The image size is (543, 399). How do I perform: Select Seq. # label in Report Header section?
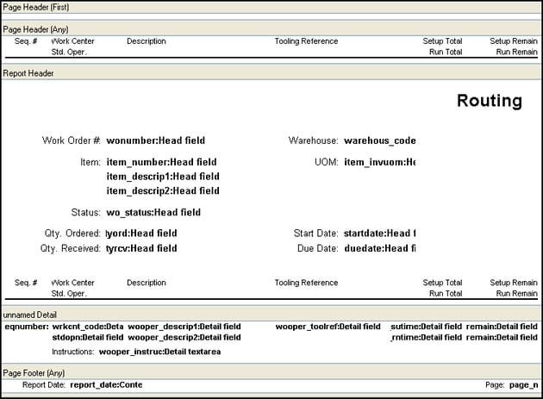point(26,283)
